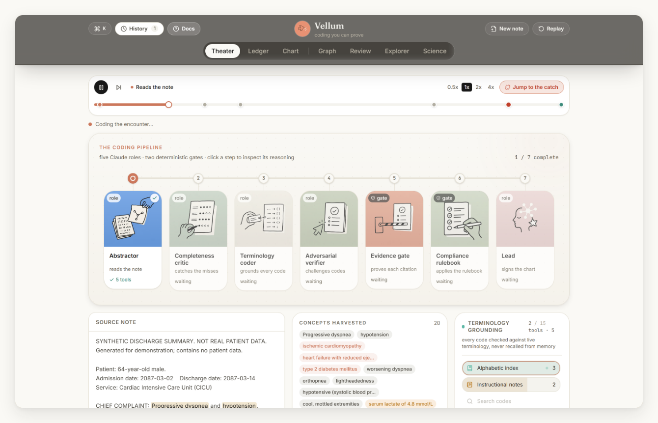Click Jump to the catch button
The image size is (658, 423).
point(532,87)
